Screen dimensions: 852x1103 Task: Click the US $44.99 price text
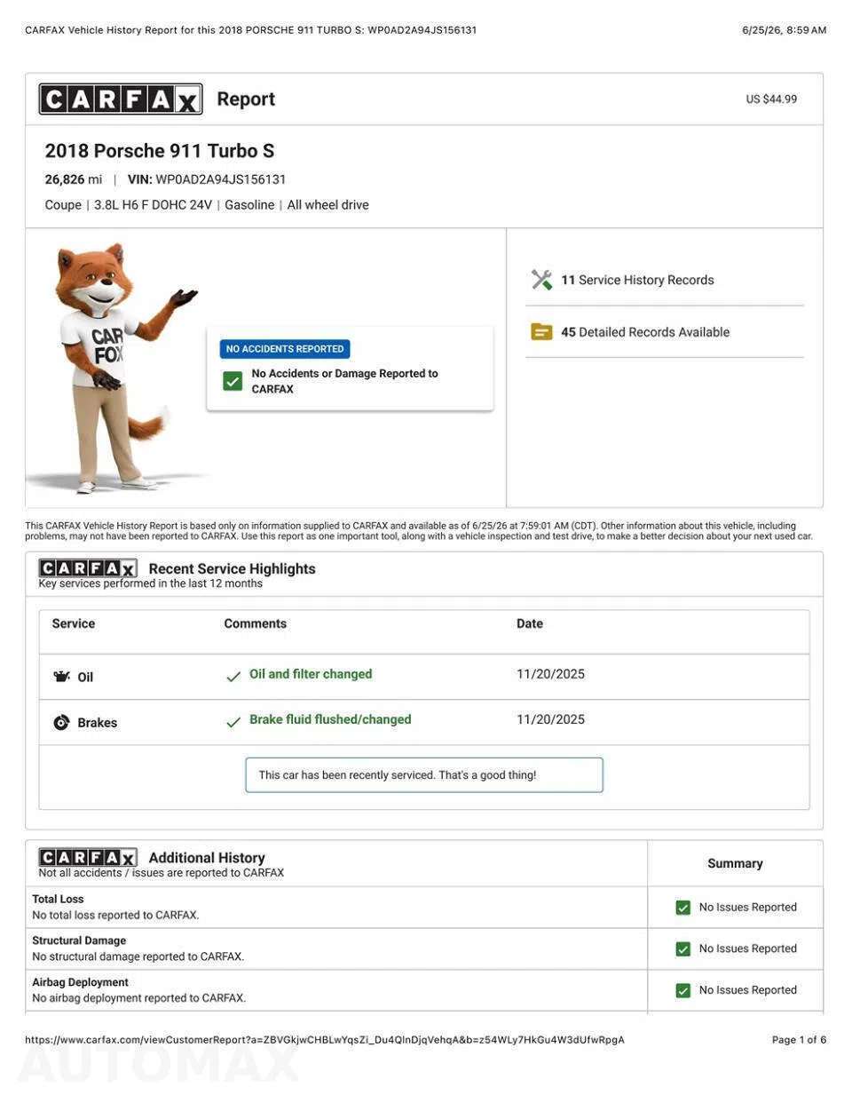(771, 99)
